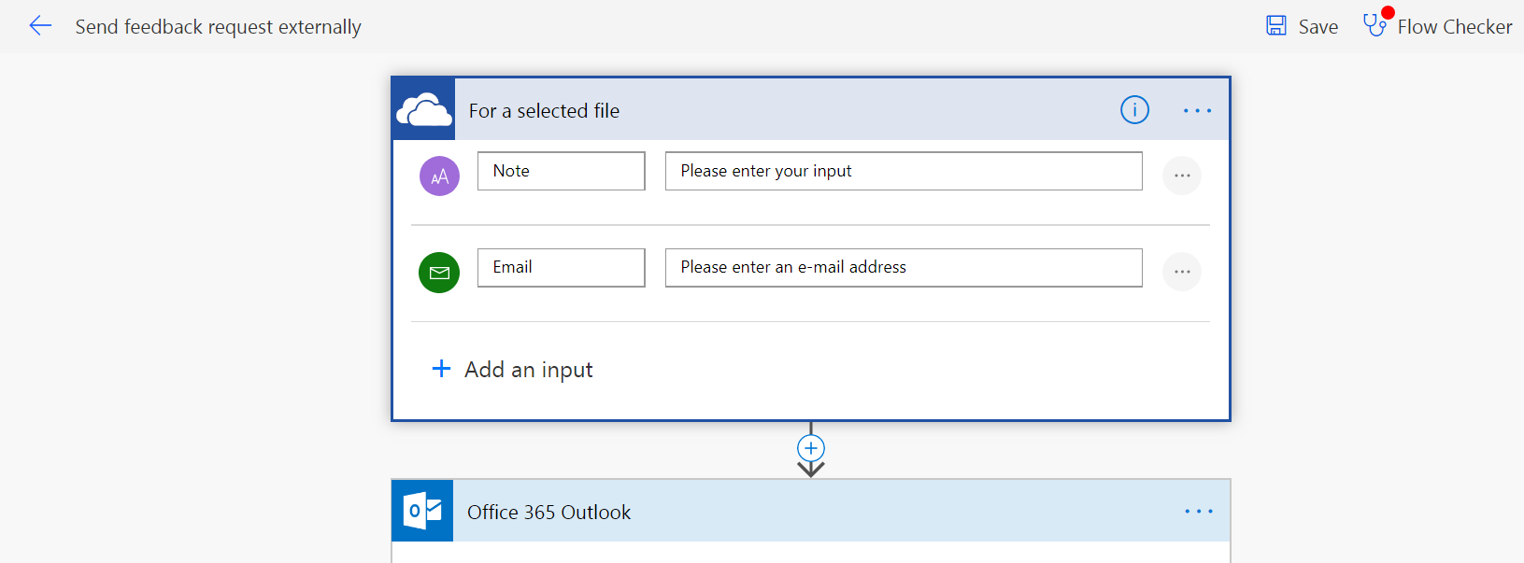Collapse the 'For a selected file' header
This screenshot has width=1524, height=563.
(x=748, y=110)
